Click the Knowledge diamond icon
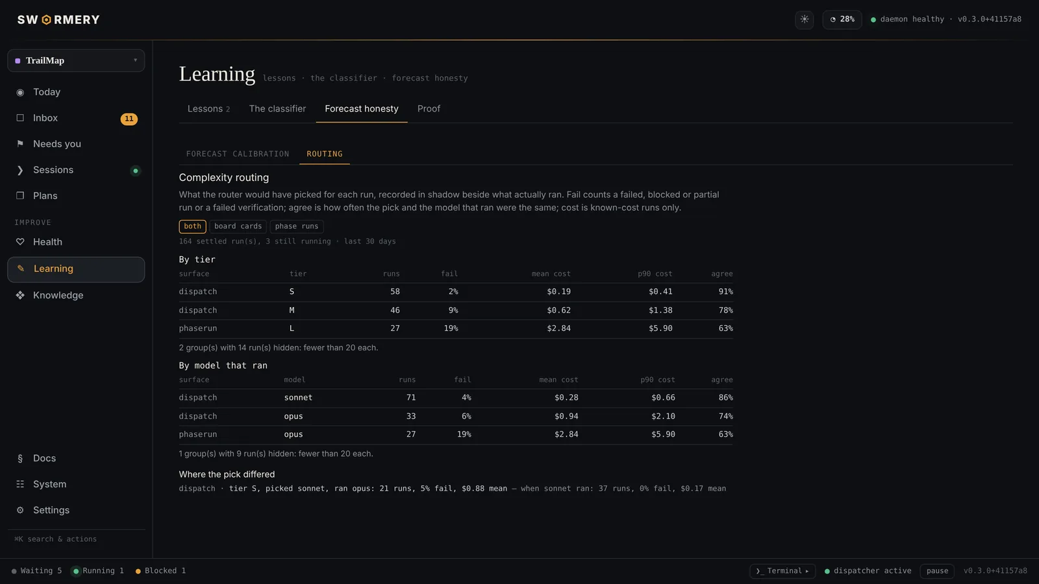Screen dimensions: 1039x584 [20, 295]
